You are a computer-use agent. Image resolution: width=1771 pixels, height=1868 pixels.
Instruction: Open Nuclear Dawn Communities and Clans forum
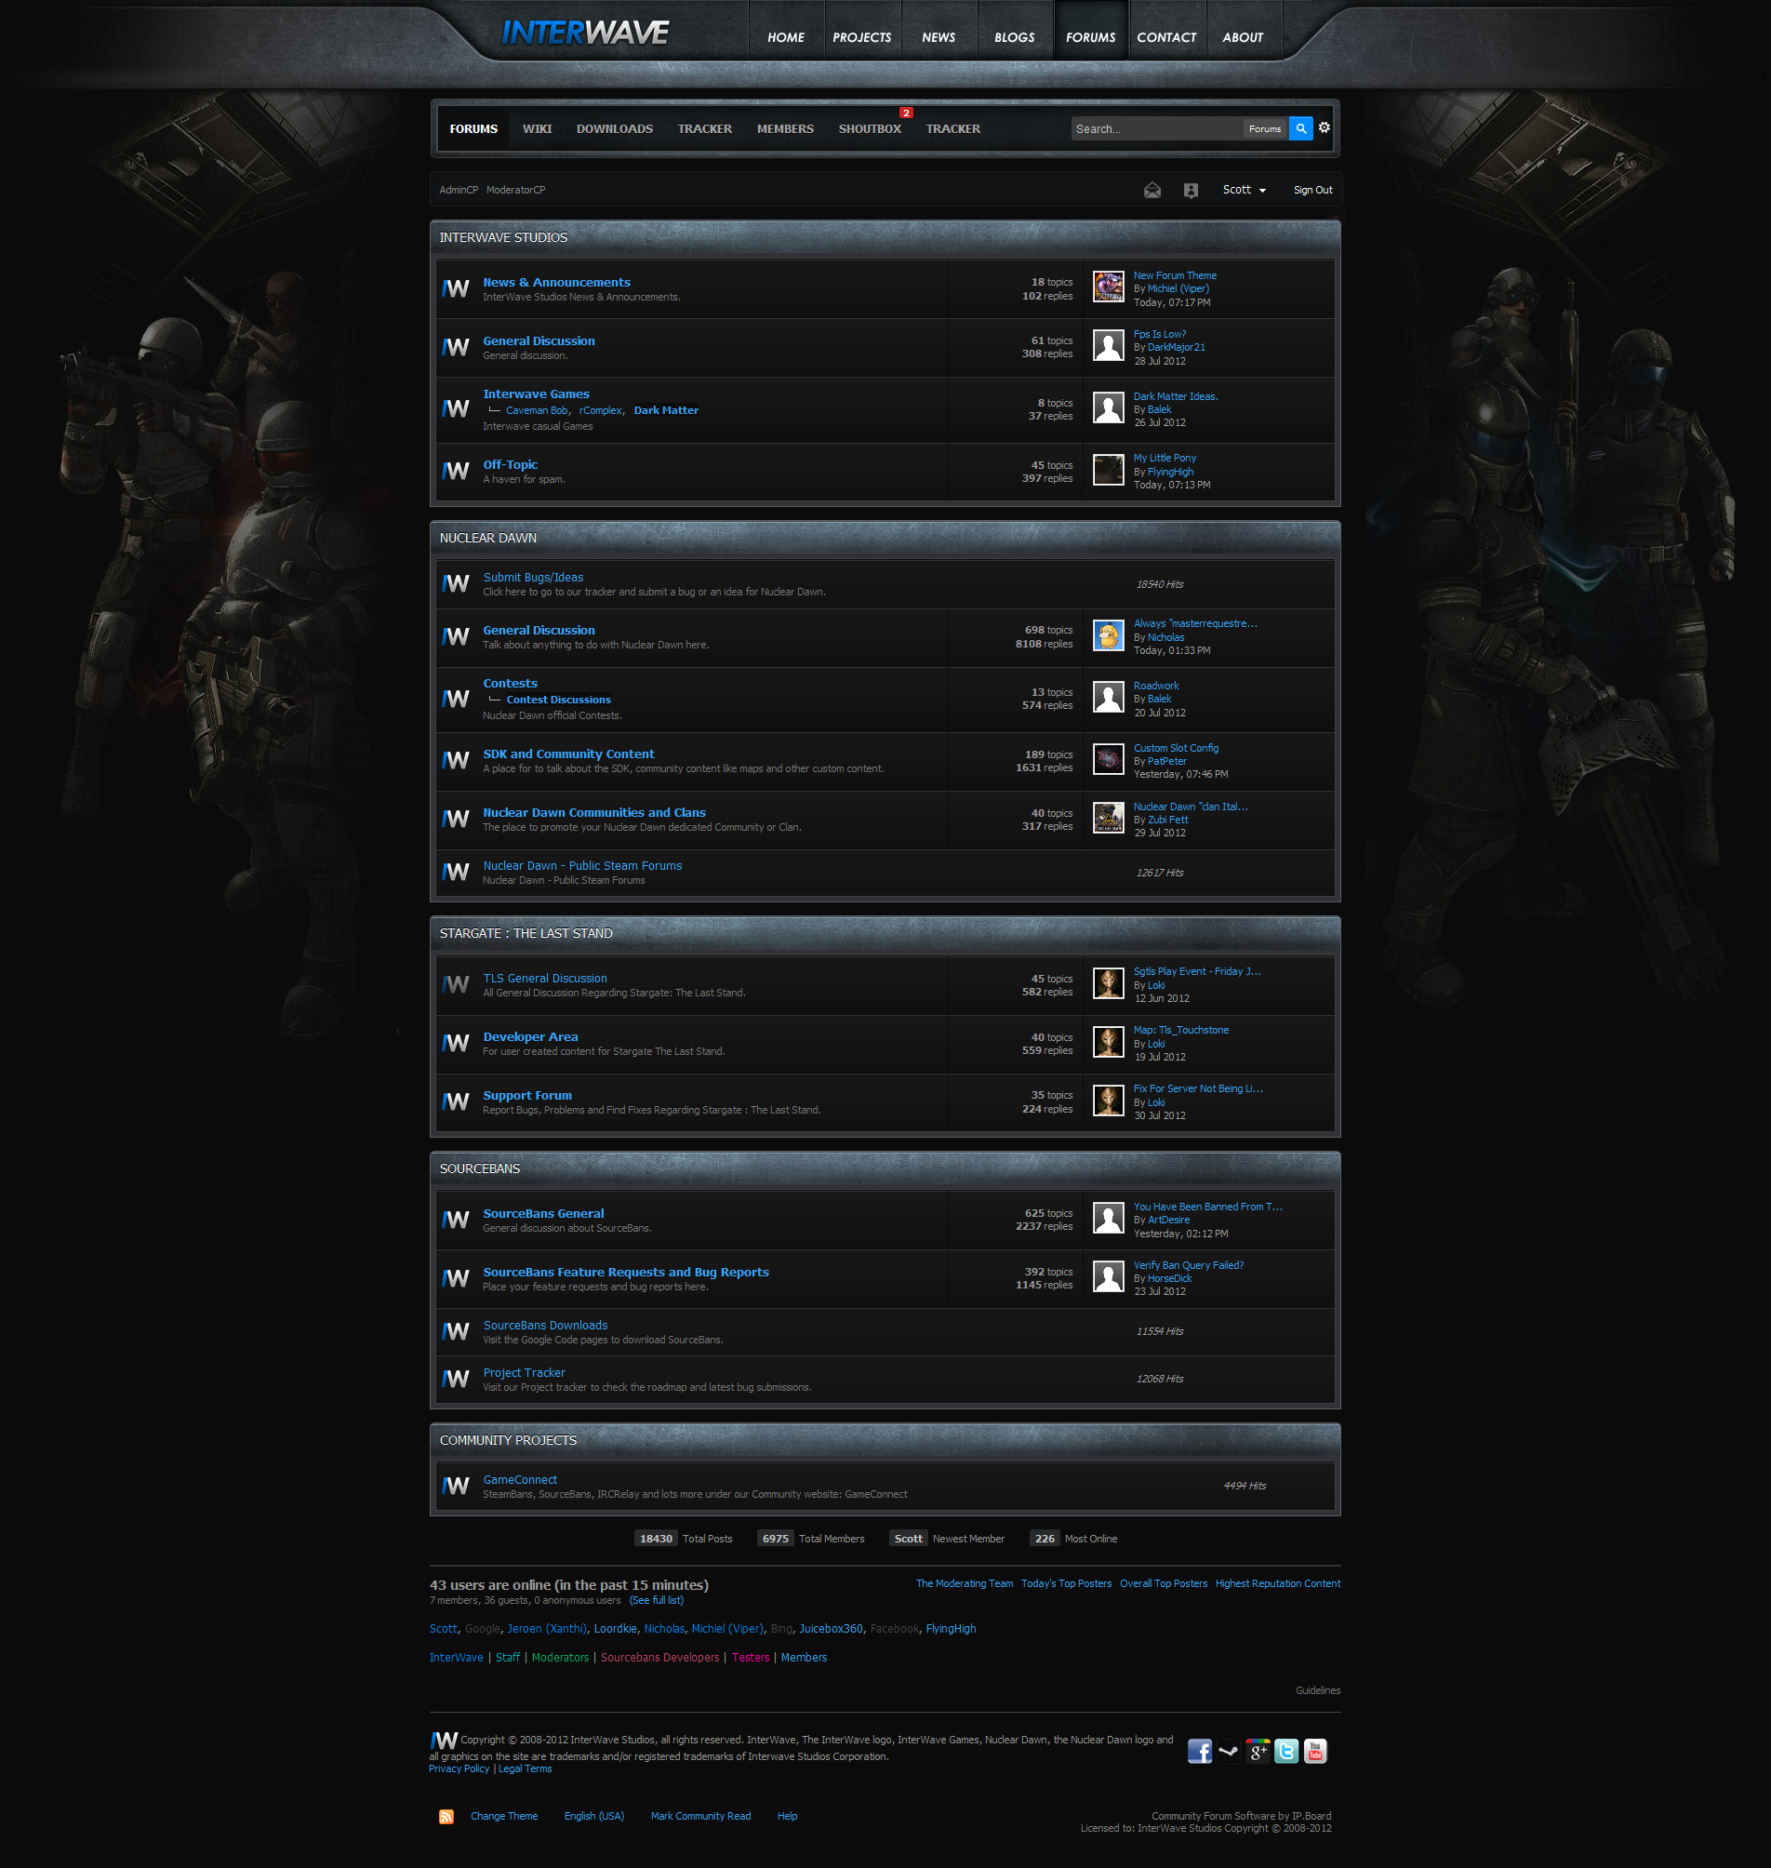point(593,813)
